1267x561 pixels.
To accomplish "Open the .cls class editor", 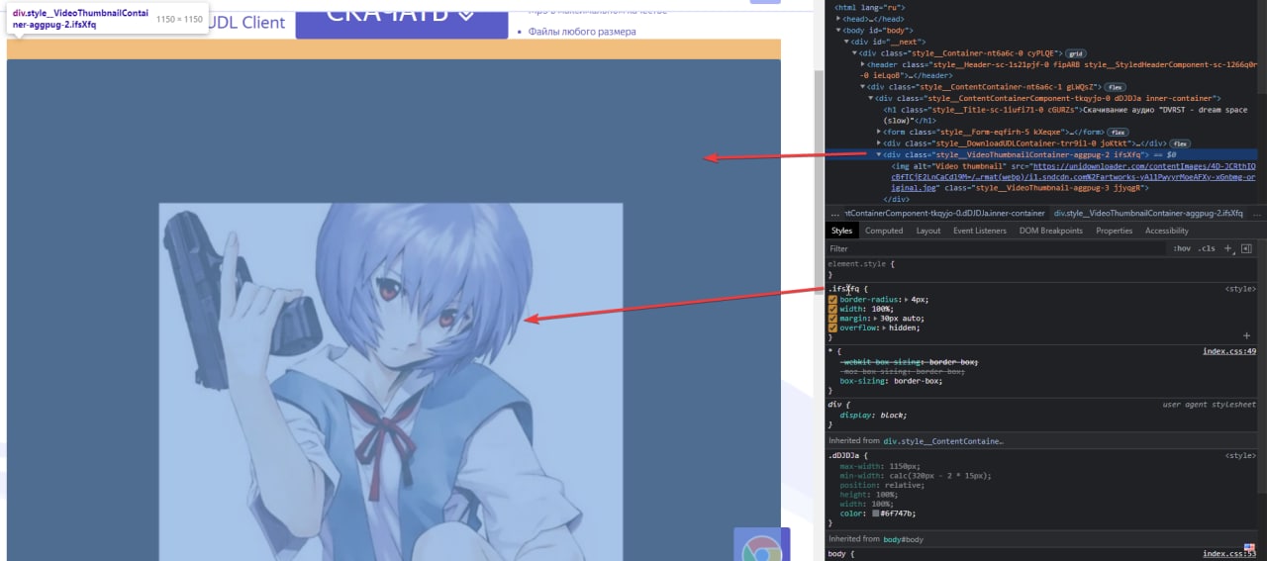I will tap(1207, 248).
